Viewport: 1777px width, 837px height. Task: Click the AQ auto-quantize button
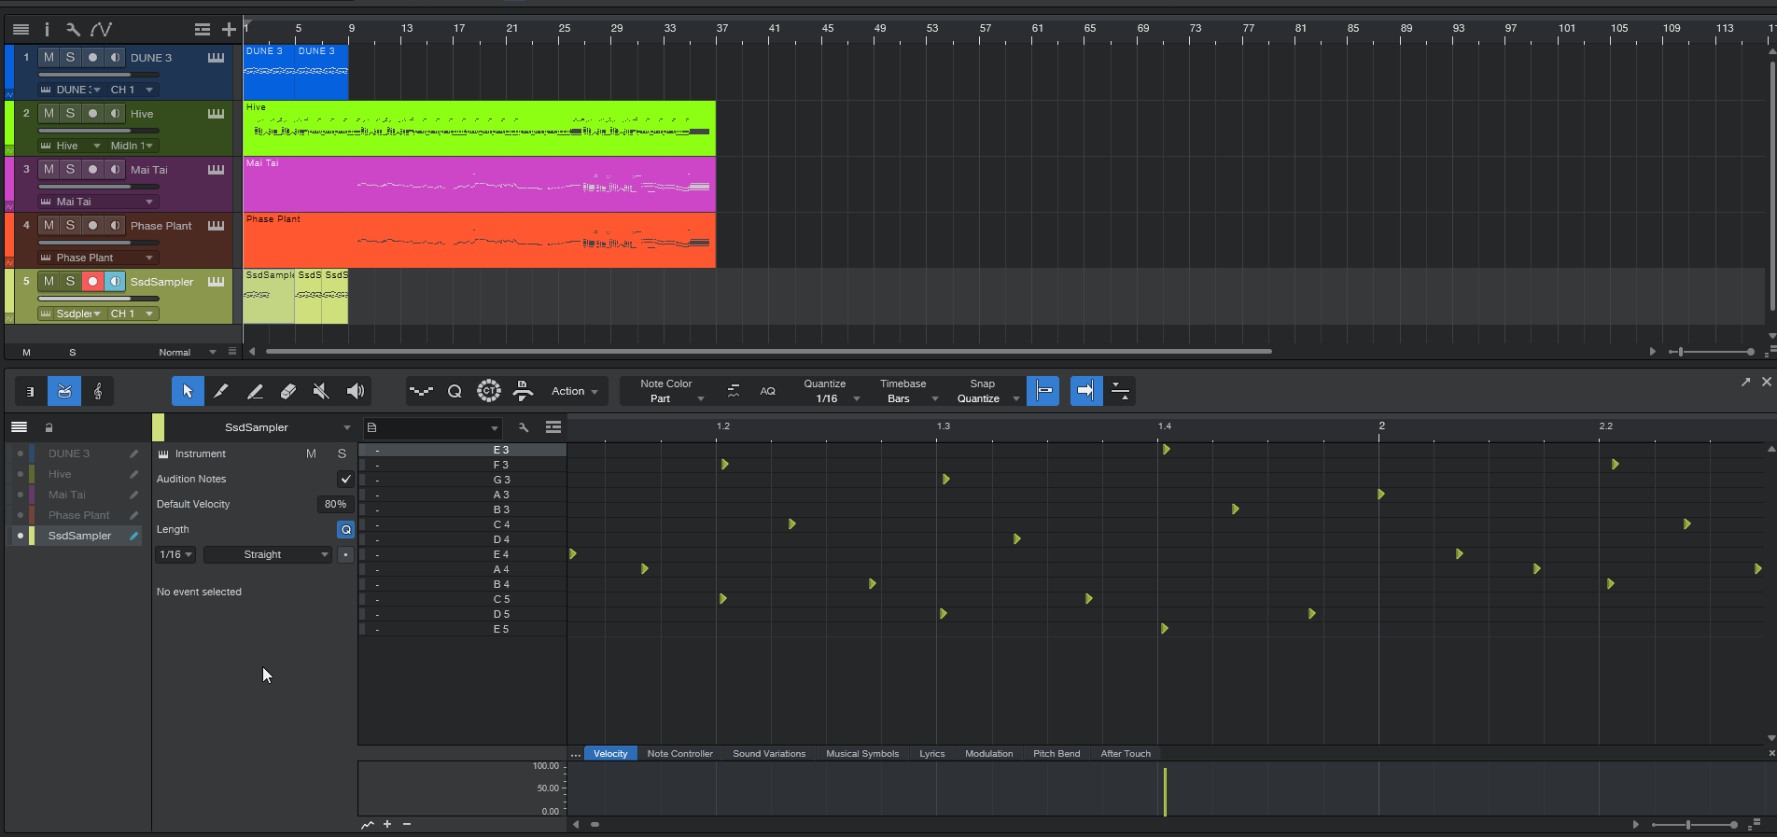tap(768, 391)
